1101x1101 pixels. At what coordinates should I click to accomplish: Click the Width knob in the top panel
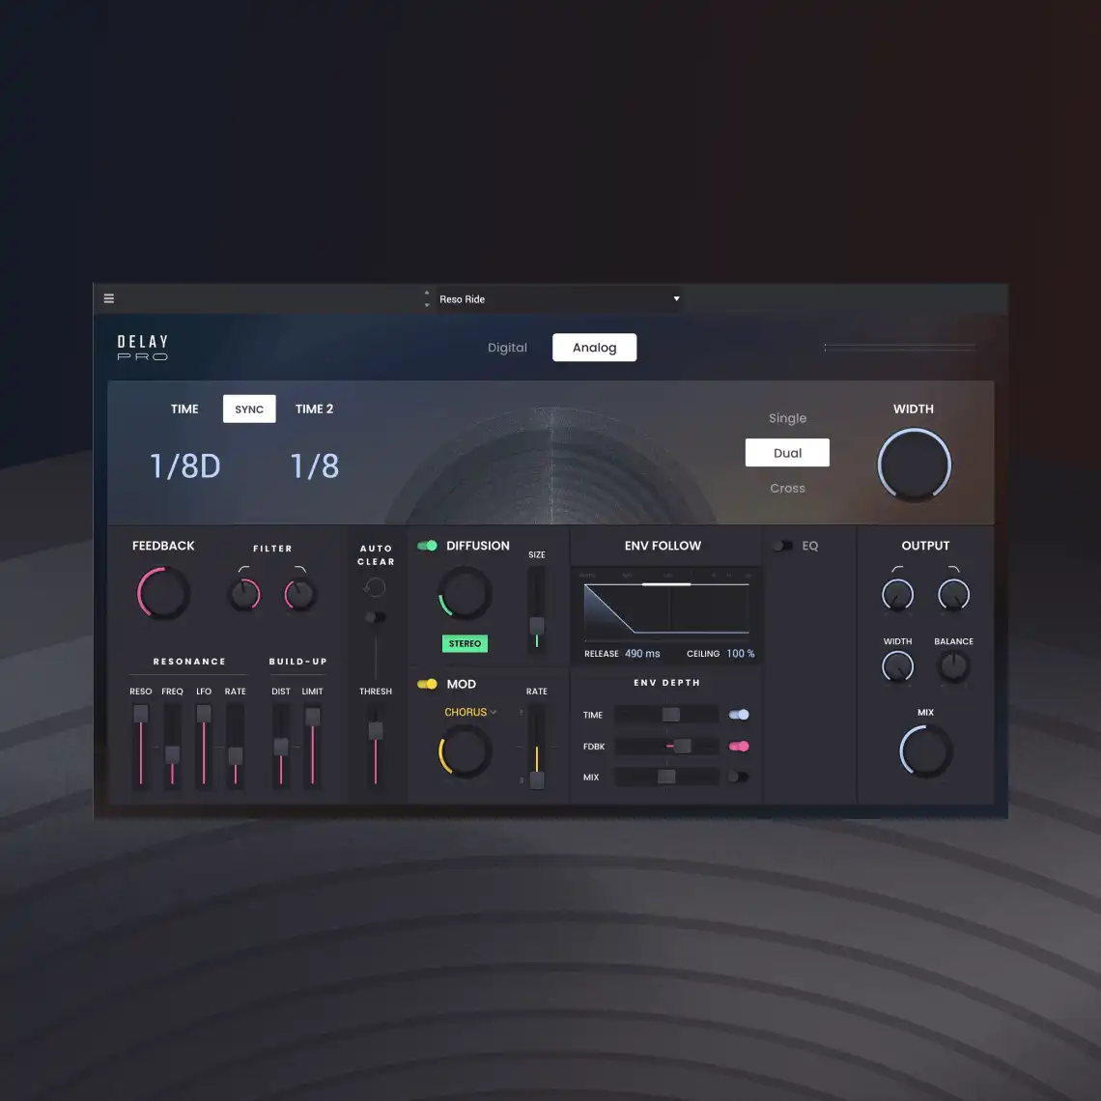914,465
